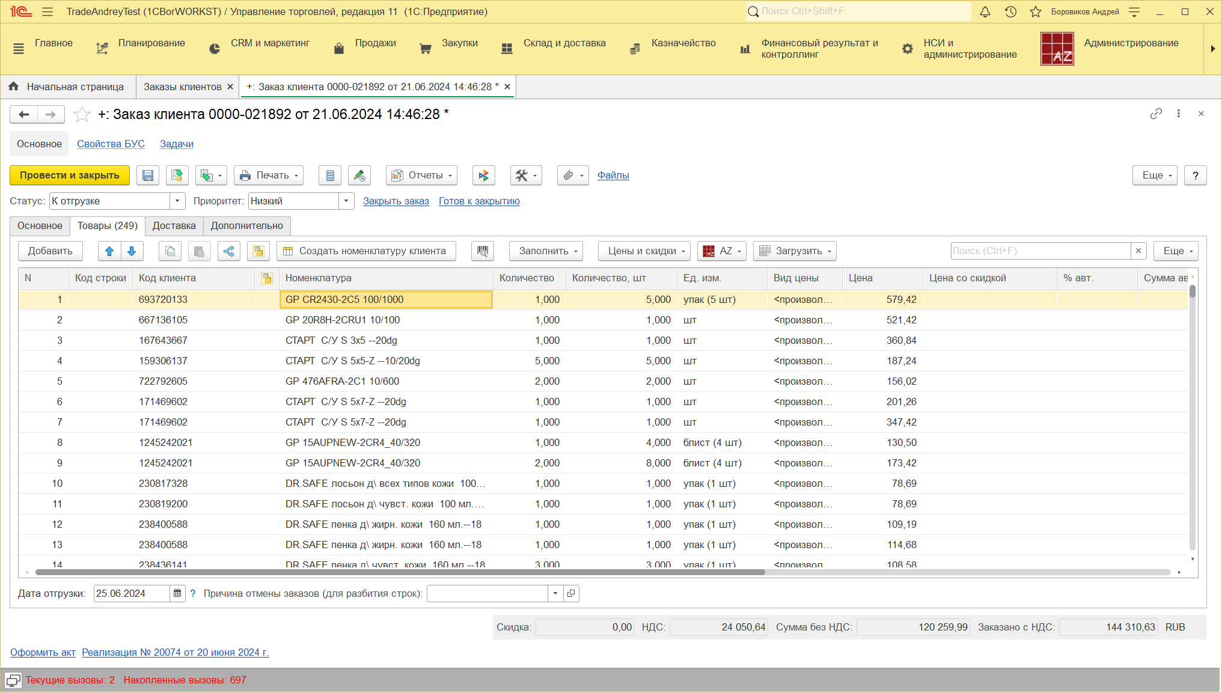Image resolution: width=1222 pixels, height=693 pixels.
Task: Move row down with blue arrow
Action: pyautogui.click(x=132, y=251)
